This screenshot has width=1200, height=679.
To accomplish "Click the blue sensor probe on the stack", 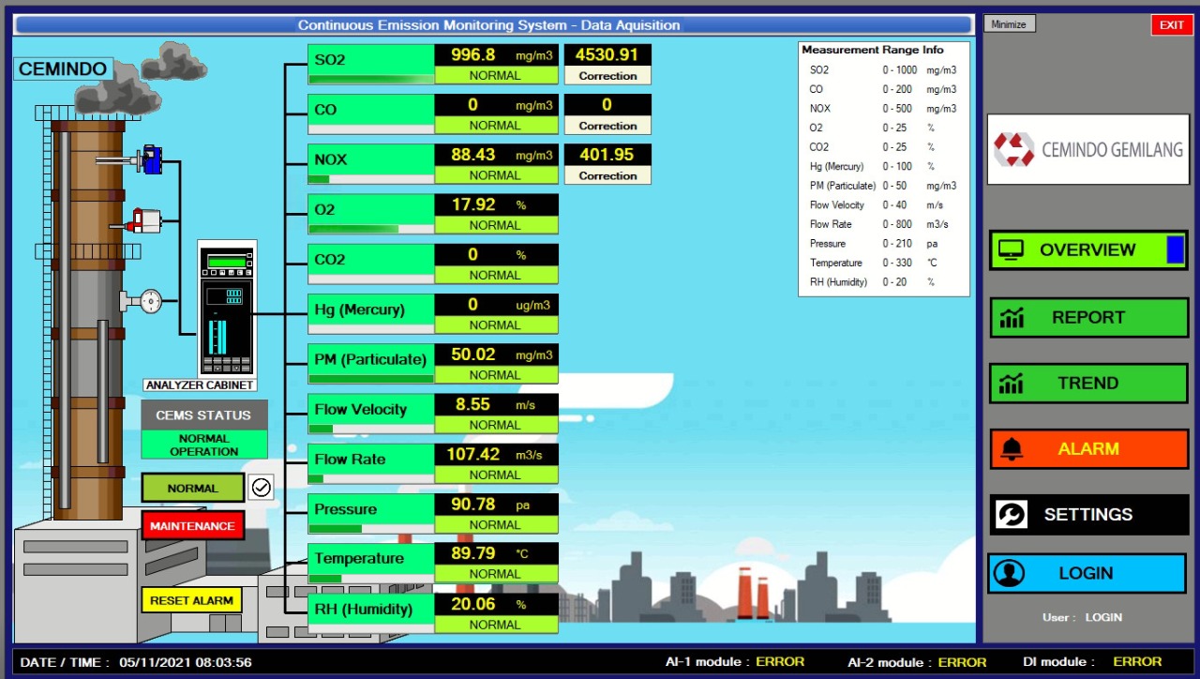I will coord(148,160).
